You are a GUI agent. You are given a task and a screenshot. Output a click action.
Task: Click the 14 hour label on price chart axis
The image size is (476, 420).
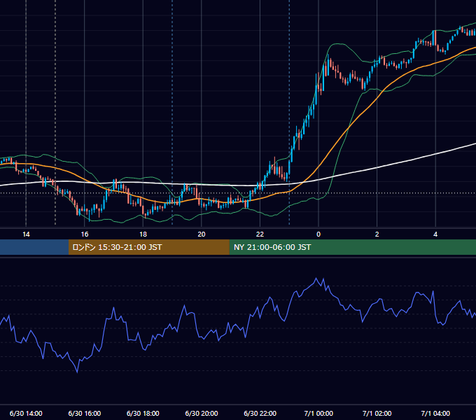click(26, 234)
